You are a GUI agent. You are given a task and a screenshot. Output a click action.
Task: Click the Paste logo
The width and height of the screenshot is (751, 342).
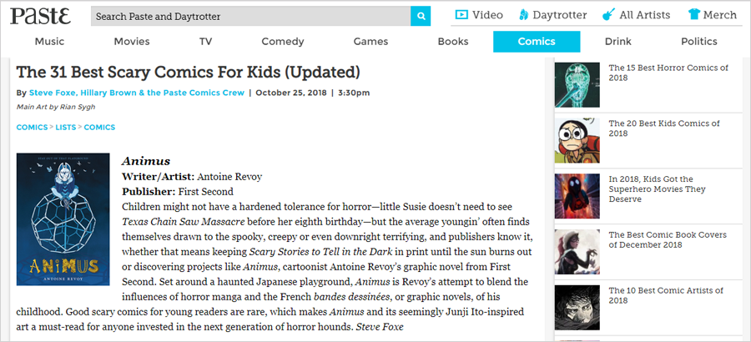pos(41,16)
